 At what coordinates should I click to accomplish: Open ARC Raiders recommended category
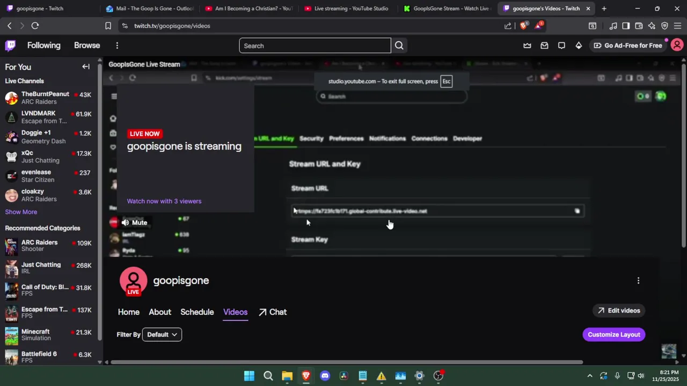click(49, 246)
